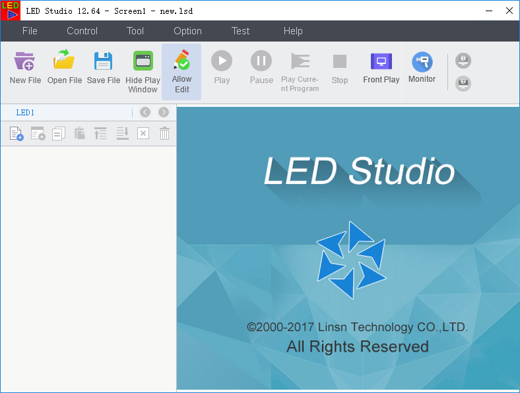
Task: Select screen 2 monitor icon
Action: pyautogui.click(x=463, y=84)
